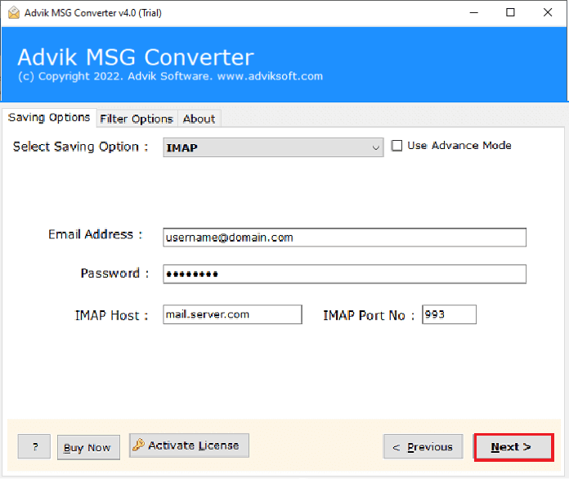Click into the IMAP Port No field

tap(449, 314)
